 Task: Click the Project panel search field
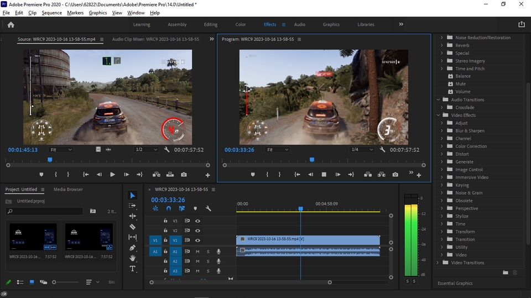44,211
